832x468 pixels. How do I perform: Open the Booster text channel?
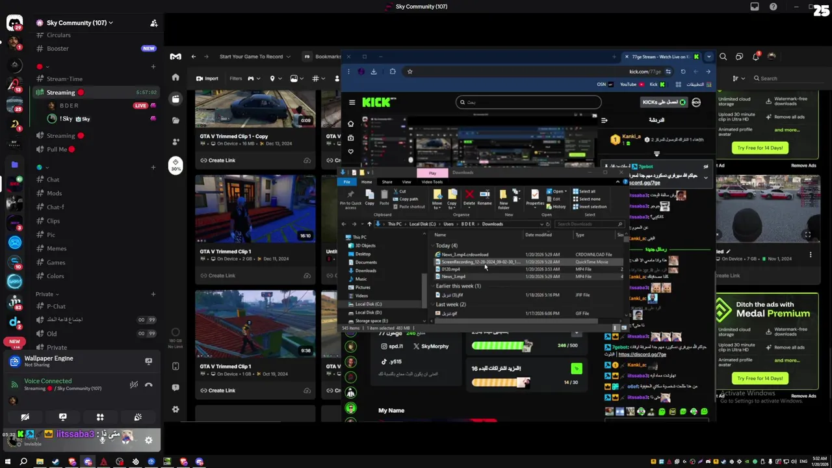point(57,48)
